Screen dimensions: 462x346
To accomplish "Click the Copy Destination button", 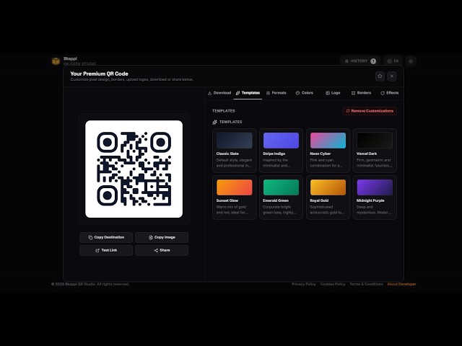I will [x=106, y=237].
